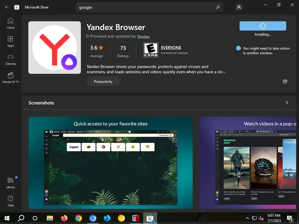Go back with the back arrow

tap(7, 7)
